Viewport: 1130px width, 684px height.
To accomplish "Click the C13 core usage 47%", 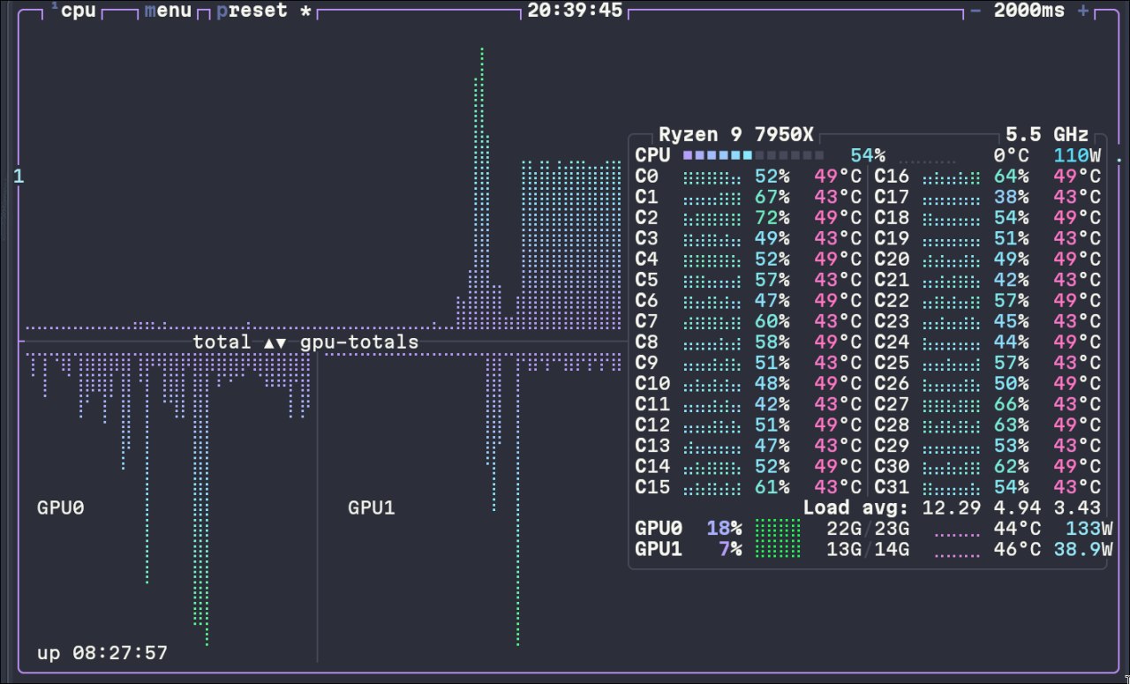I will coord(772,446).
